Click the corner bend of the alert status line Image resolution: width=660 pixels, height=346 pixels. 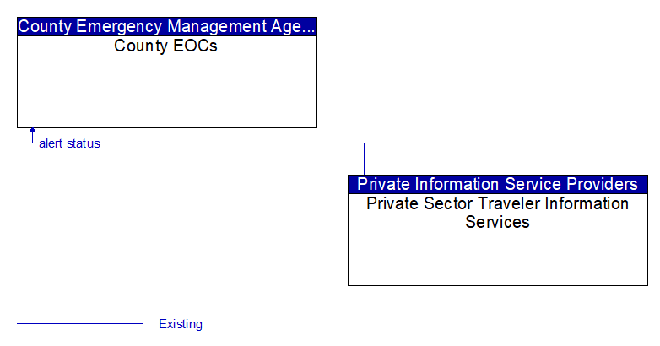pos(364,143)
